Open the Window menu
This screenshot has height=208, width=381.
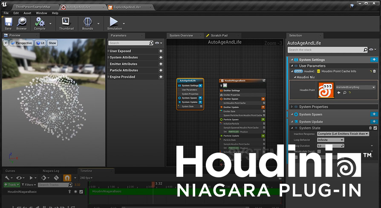(x=41, y=13)
